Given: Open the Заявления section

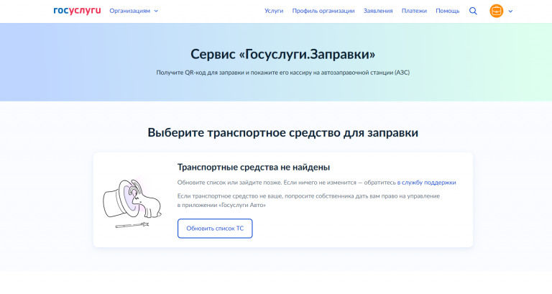Looking at the screenshot, I should 378,11.
